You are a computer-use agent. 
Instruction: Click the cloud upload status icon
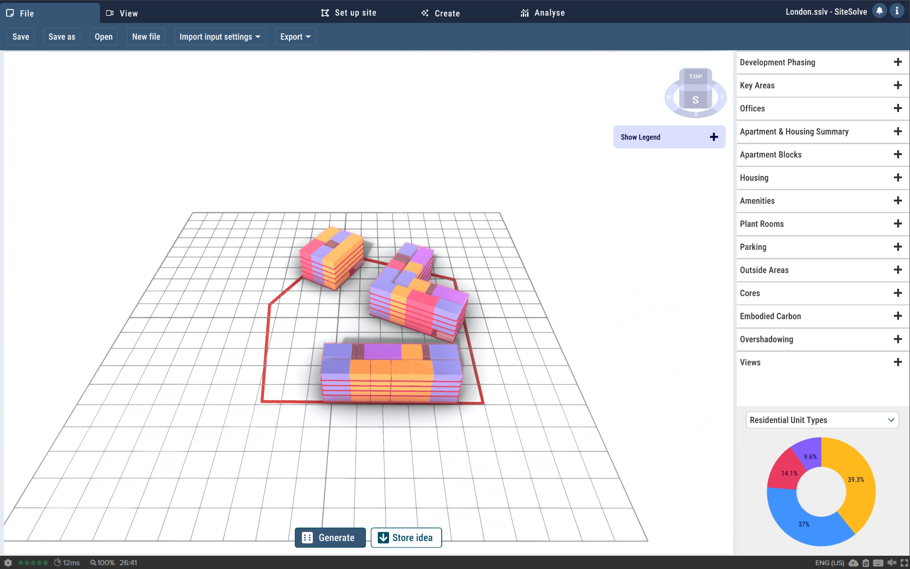click(854, 563)
